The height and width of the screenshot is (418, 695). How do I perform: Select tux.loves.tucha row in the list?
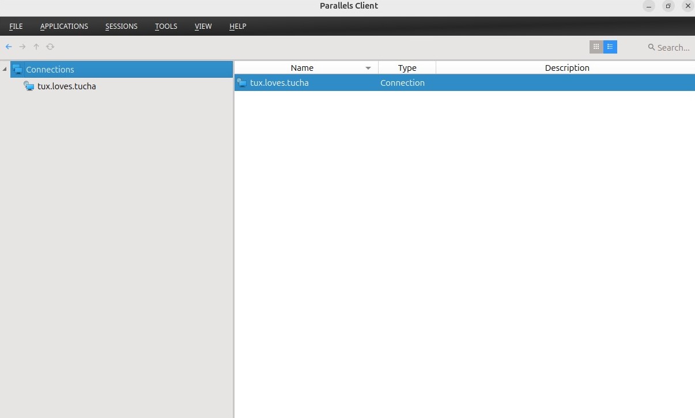pos(464,83)
